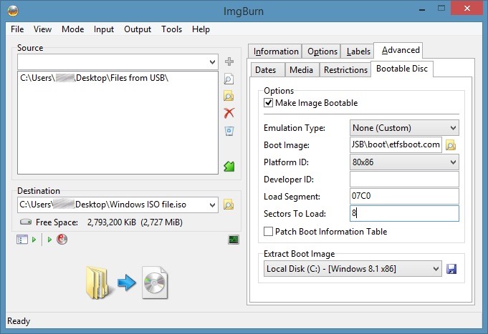Screen dimensions: 488x334
Task: Click the disc layout editor icon
Action: pyautogui.click(x=22, y=240)
